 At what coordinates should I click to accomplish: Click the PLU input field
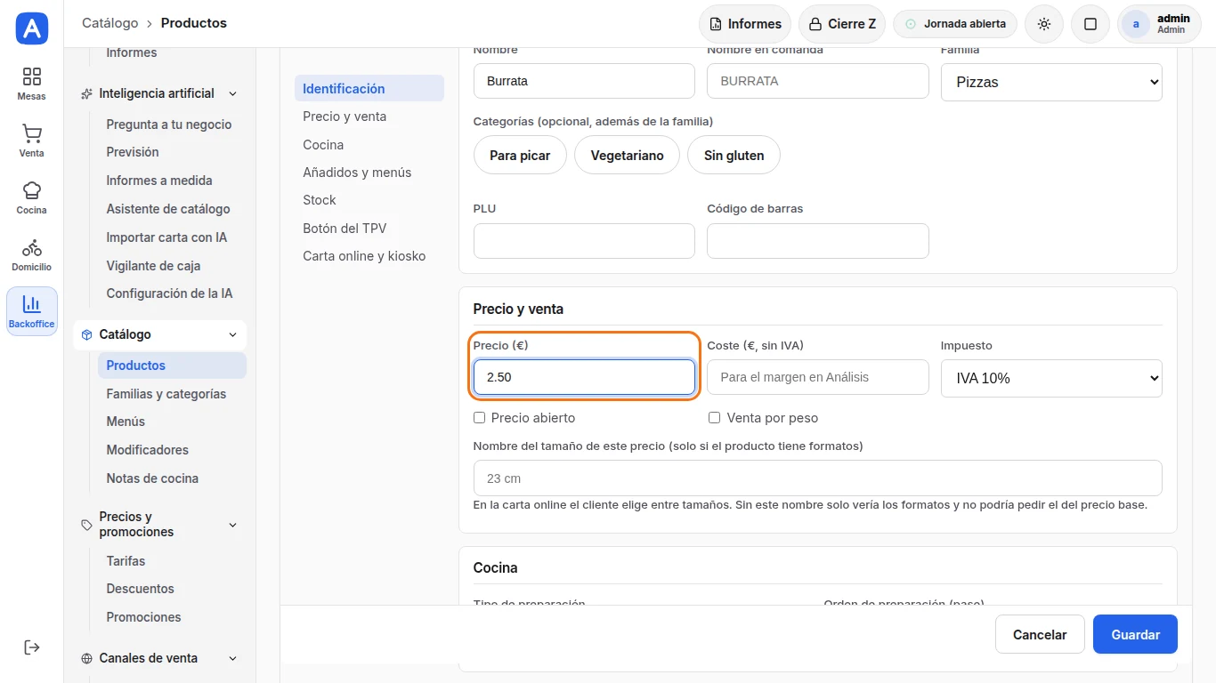pos(584,241)
